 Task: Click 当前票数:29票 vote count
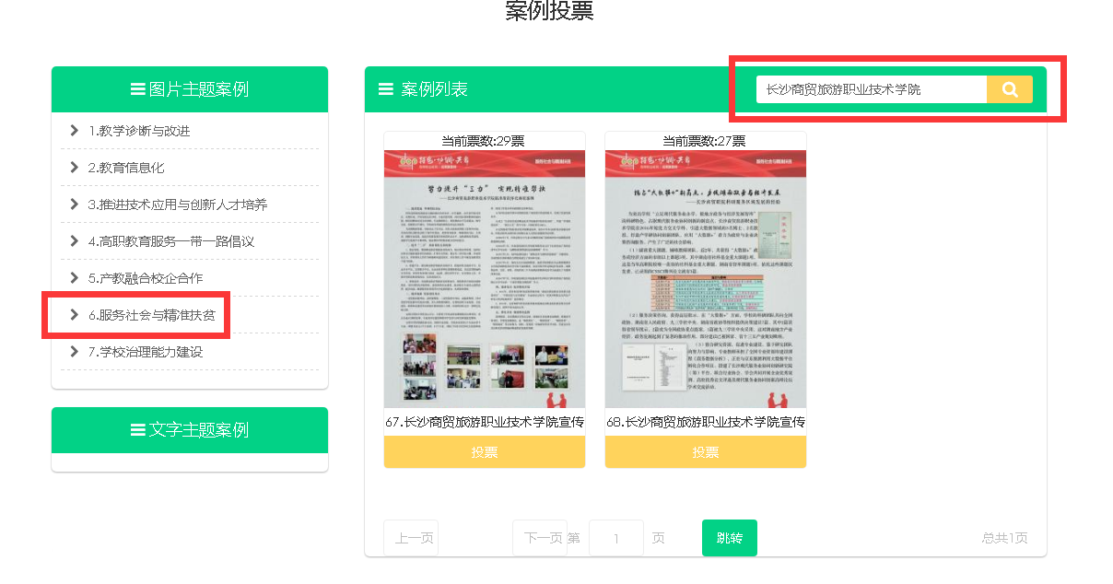484,141
